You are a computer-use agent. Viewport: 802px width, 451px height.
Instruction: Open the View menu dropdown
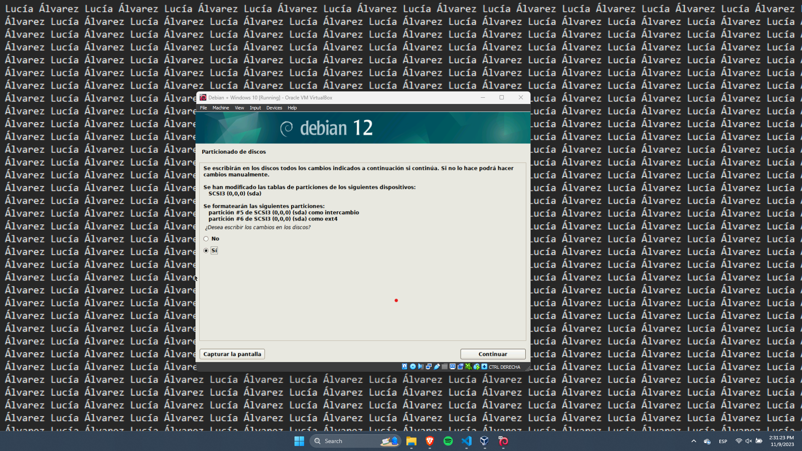click(239, 108)
